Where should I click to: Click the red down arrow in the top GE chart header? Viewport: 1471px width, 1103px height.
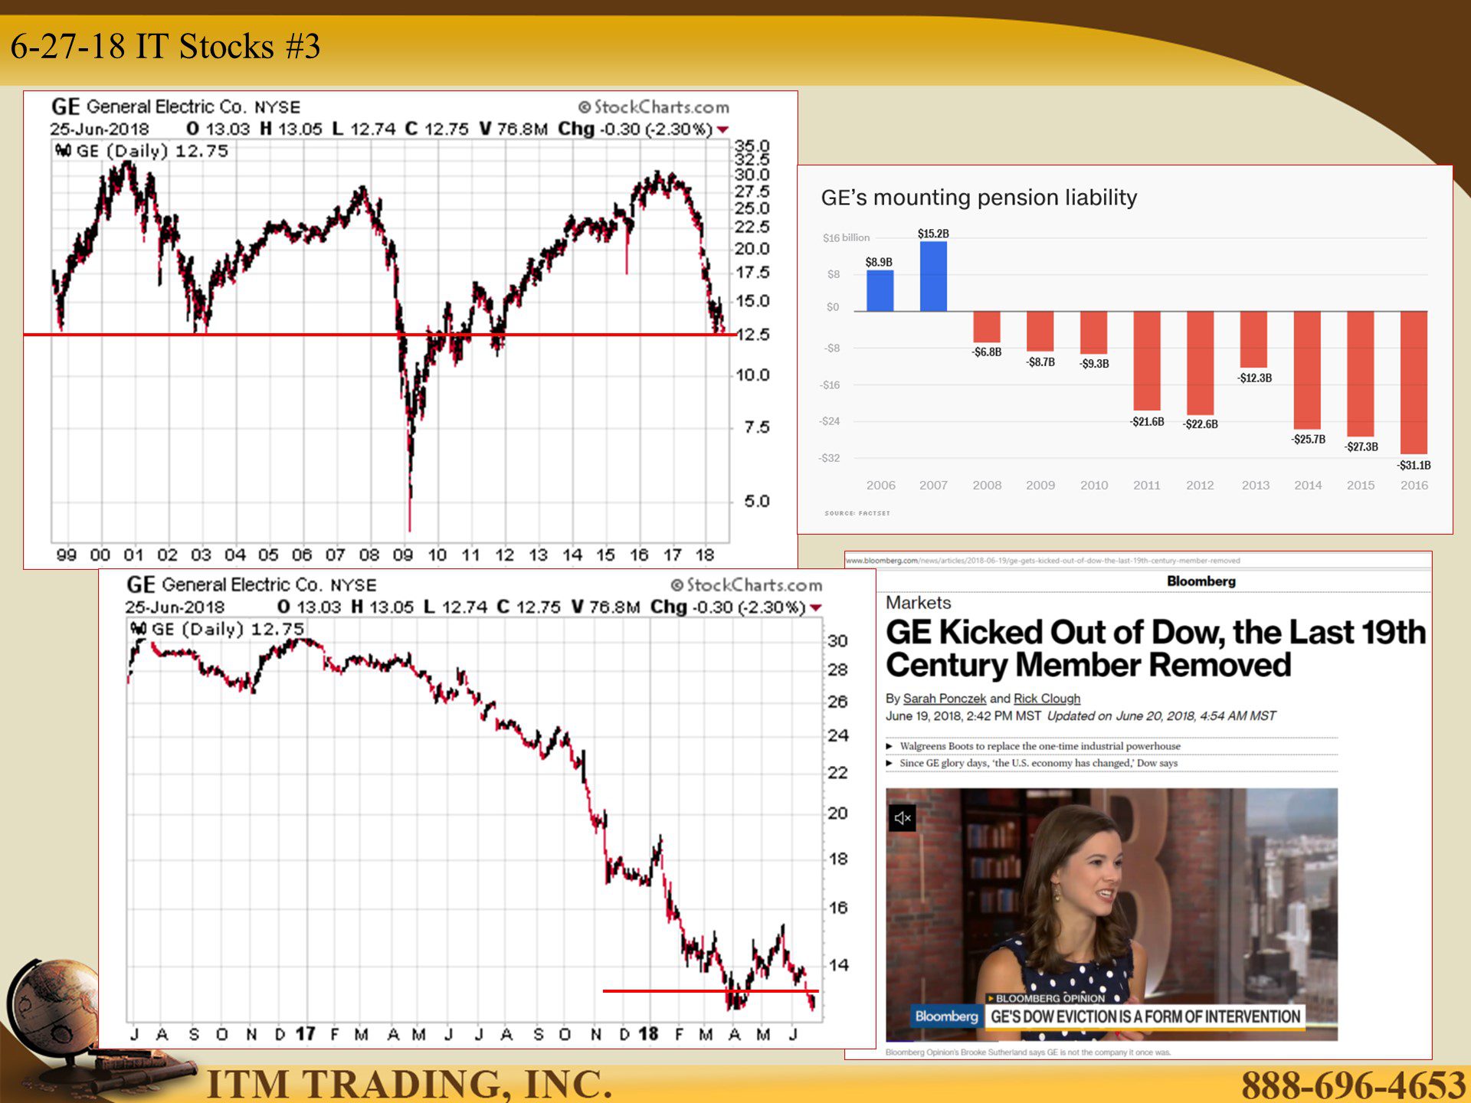point(722,130)
